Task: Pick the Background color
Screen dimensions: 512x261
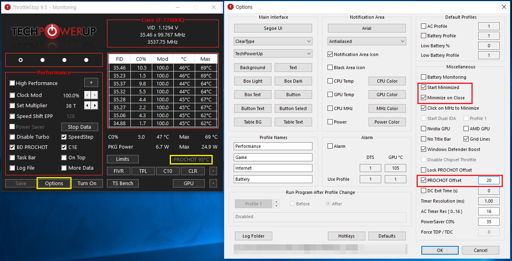Action: tap(252, 68)
